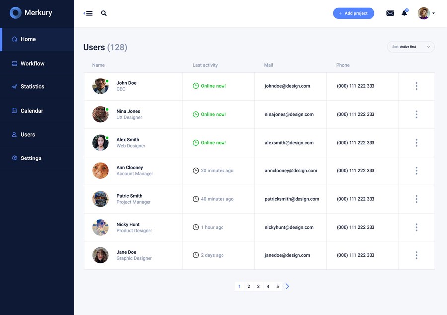Screen dimensions: 447x315
Task: Click the Merkury logo icon
Action: tap(16, 13)
